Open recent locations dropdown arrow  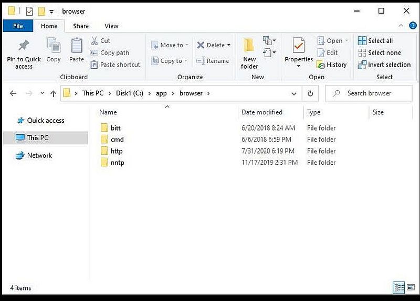pyautogui.click(x=42, y=93)
